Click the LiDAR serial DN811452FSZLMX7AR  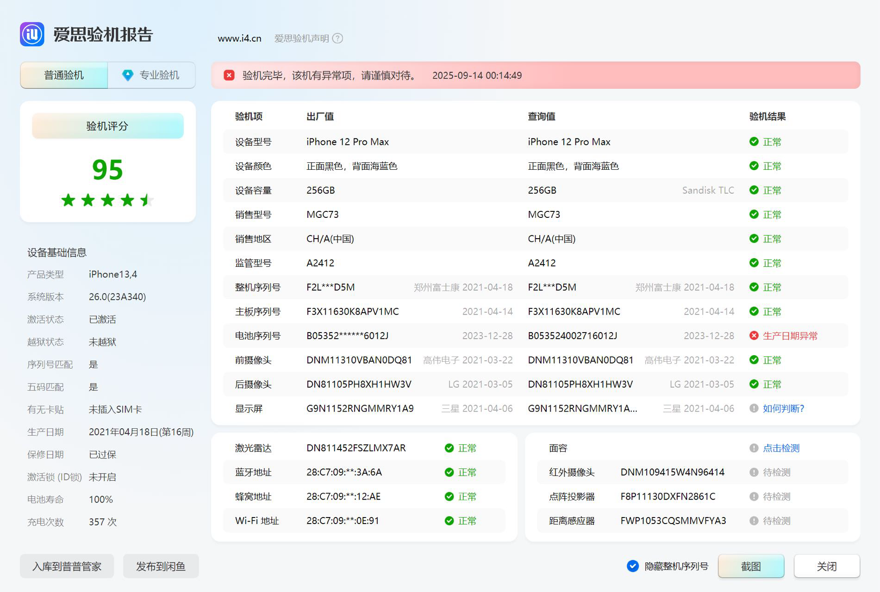click(356, 448)
